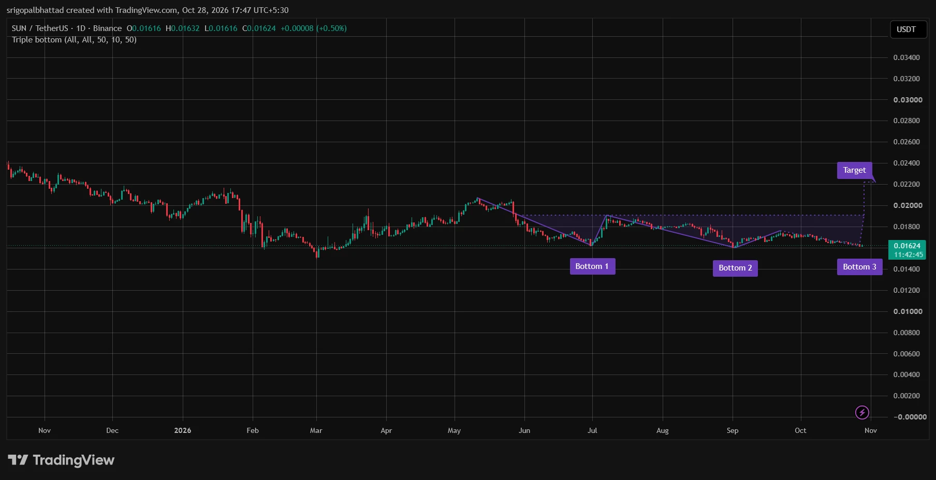Image resolution: width=936 pixels, height=480 pixels.
Task: Click the Oct label on time axis
Action: 801,430
